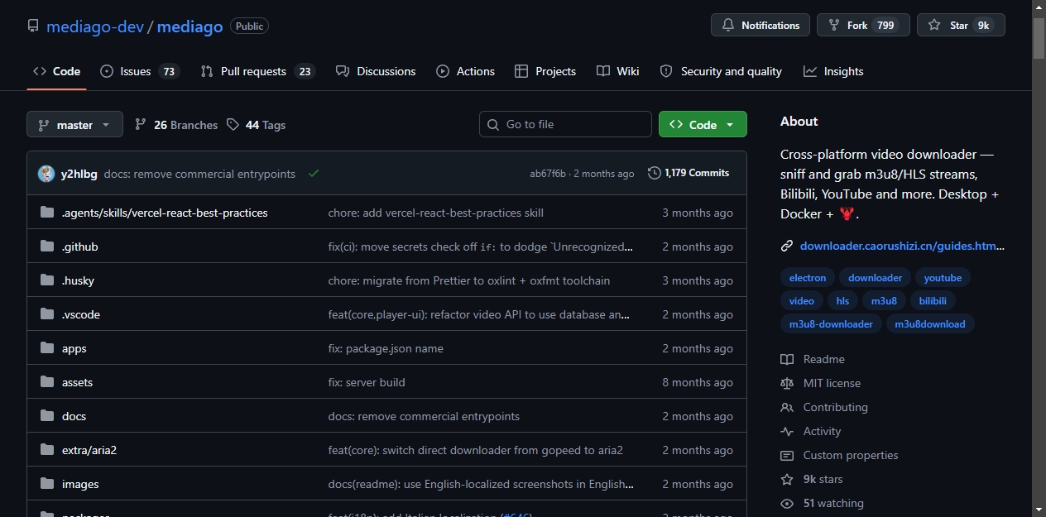The image size is (1046, 517).
Task: Select the m3u8 topic tag
Action: 884,301
